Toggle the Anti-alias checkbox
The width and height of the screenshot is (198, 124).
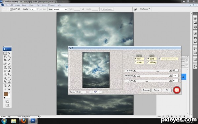[x=38, y=9]
